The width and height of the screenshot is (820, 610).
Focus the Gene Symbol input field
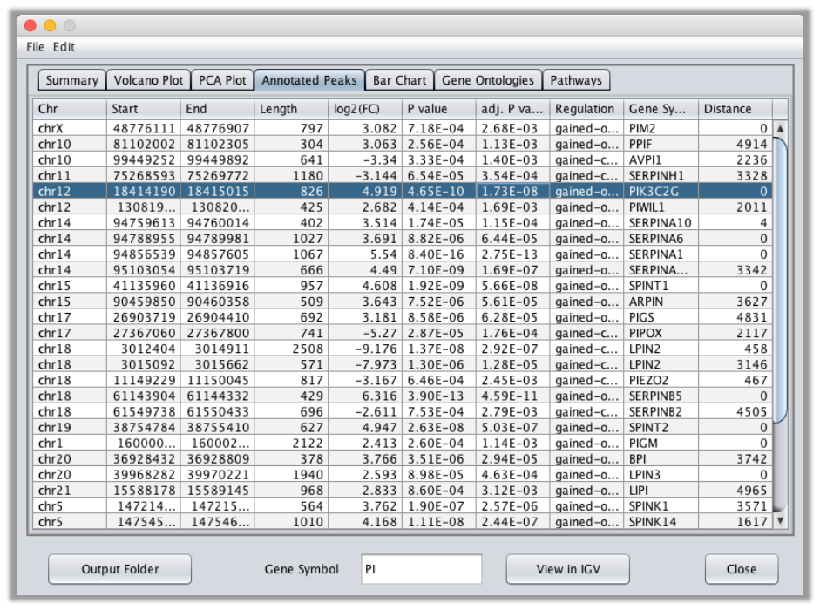[421, 569]
